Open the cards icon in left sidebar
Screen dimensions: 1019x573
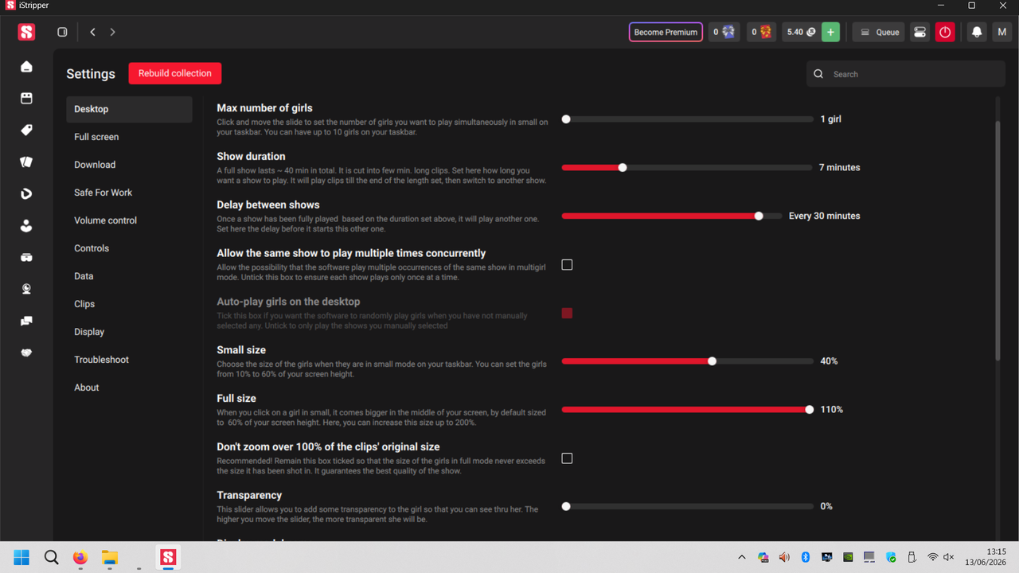(x=26, y=162)
